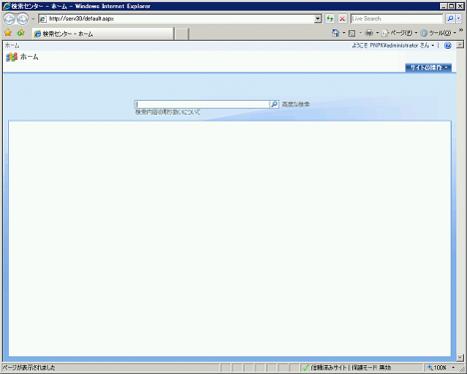Expand the Feeds dropdown arrow
Screen dimensions: 467x374
click(x=360, y=33)
